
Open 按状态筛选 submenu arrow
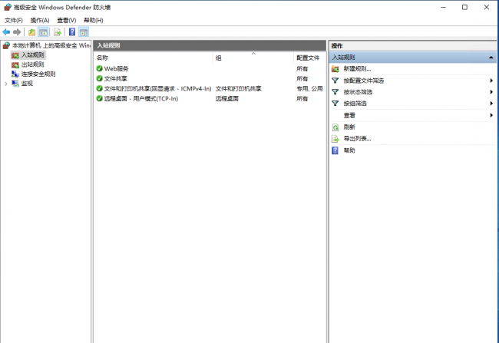tap(491, 92)
